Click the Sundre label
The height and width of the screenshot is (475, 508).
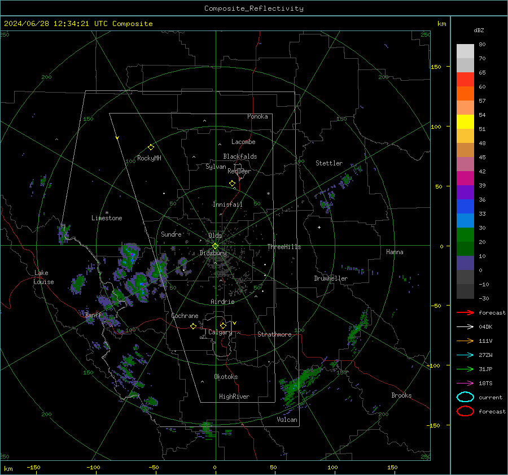coord(171,234)
